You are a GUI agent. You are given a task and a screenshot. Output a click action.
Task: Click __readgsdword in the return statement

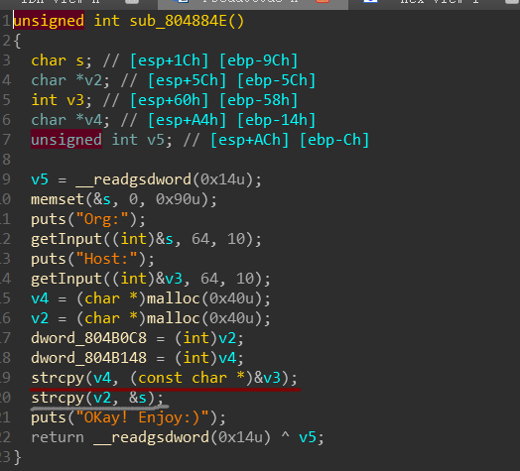151,438
